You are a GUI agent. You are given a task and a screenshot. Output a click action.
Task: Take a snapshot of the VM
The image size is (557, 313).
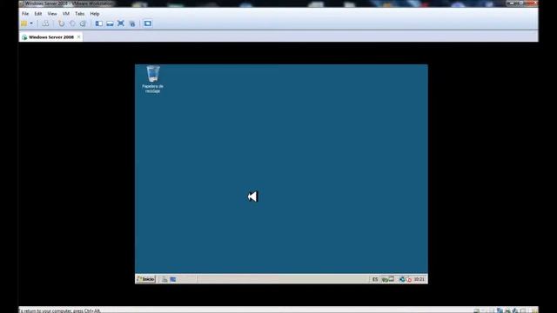[x=62, y=23]
